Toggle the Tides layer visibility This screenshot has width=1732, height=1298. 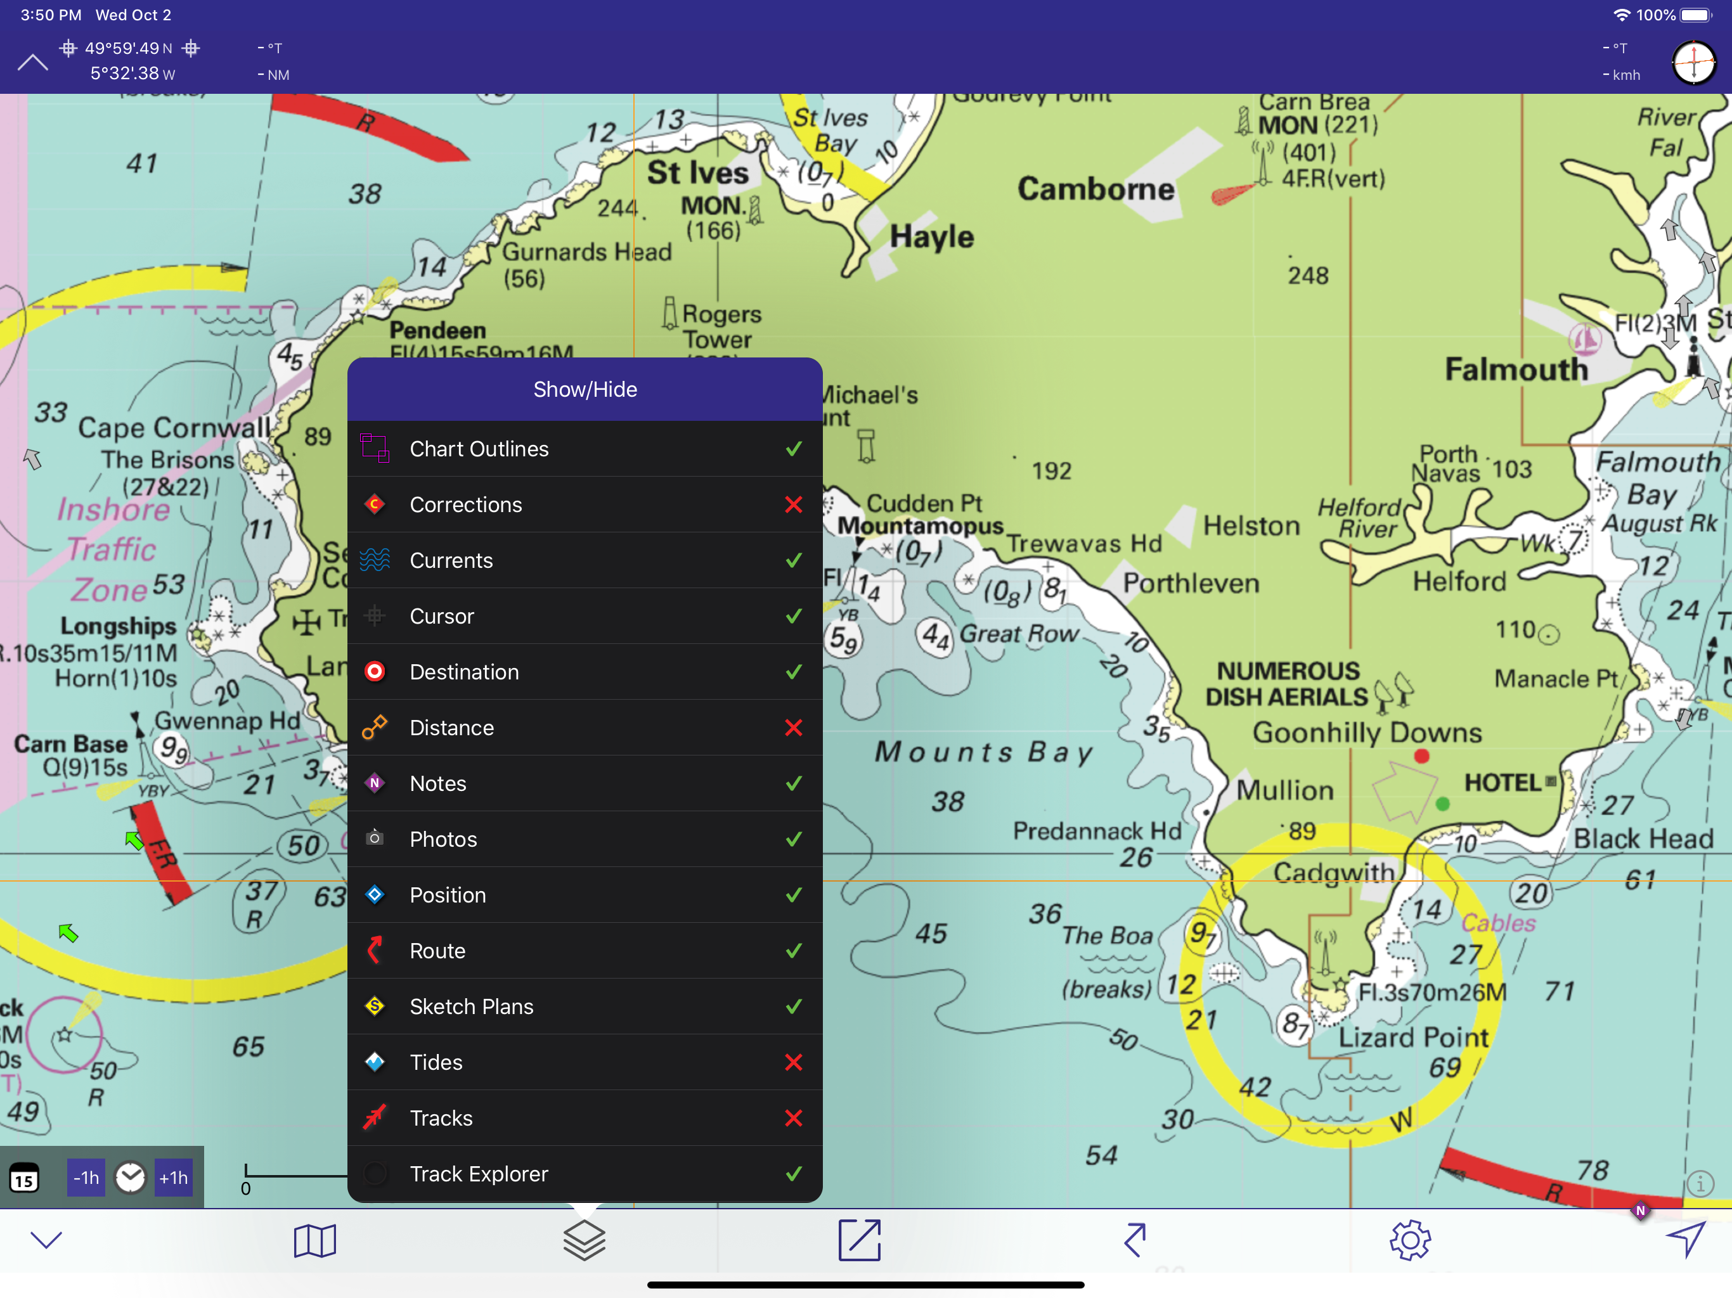coord(793,1062)
